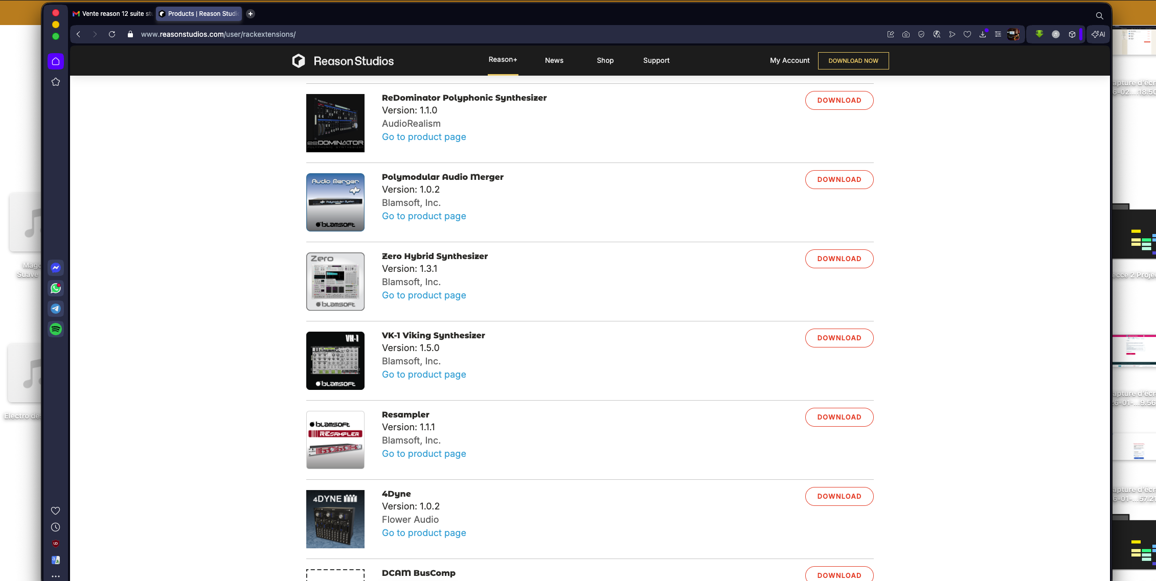Click the heart bookmark icon in address bar
The height and width of the screenshot is (581, 1156).
pos(967,34)
